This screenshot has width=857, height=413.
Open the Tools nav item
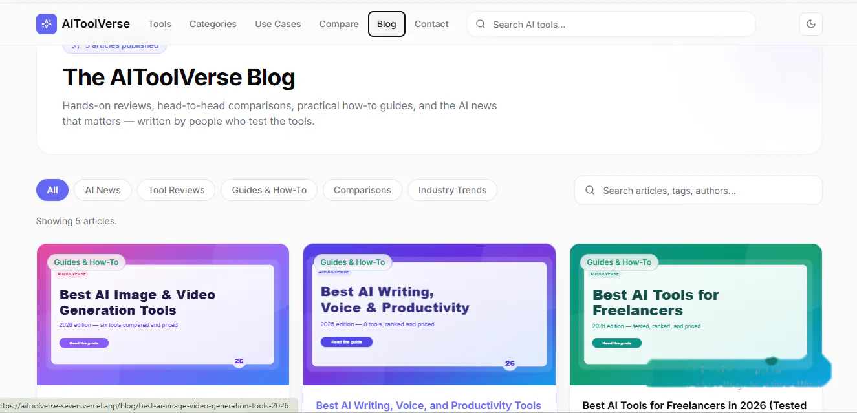pos(160,24)
